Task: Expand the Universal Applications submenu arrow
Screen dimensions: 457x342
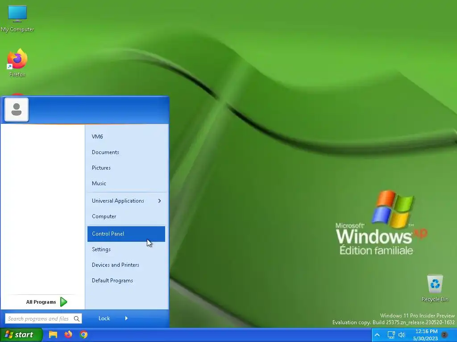Action: pos(159,201)
